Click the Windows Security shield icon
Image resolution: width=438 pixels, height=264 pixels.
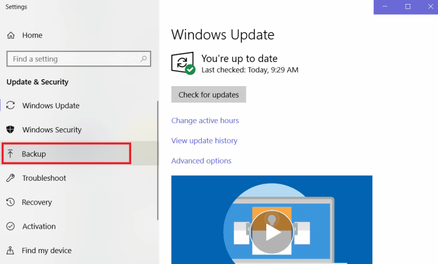coord(10,129)
